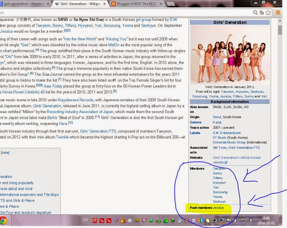Switch to the Blogger: K-POP The BEST tab
The image size is (287, 228).
(x=137, y=4)
